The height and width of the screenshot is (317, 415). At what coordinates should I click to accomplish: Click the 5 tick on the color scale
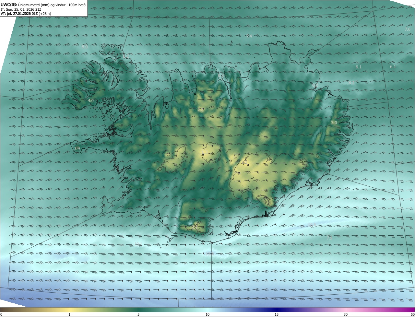coord(138,314)
